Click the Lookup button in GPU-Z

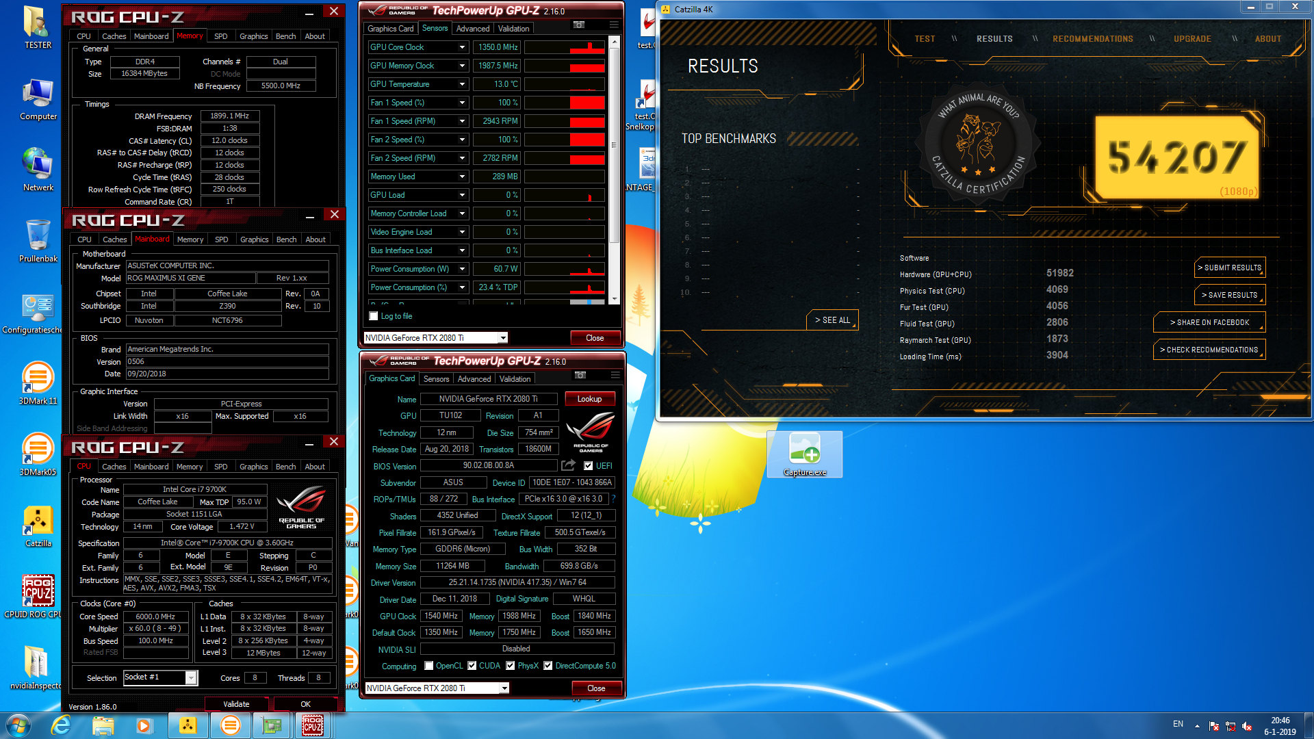589,399
